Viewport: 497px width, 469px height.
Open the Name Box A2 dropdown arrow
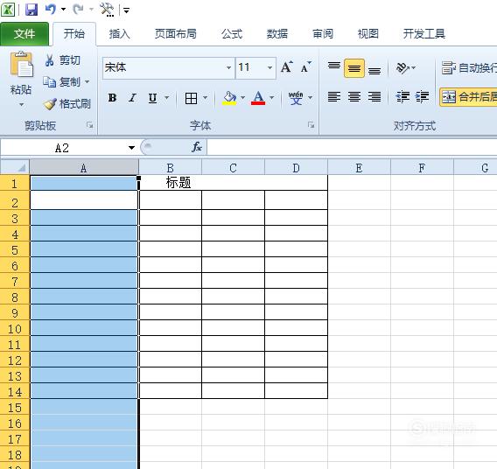[x=131, y=148]
